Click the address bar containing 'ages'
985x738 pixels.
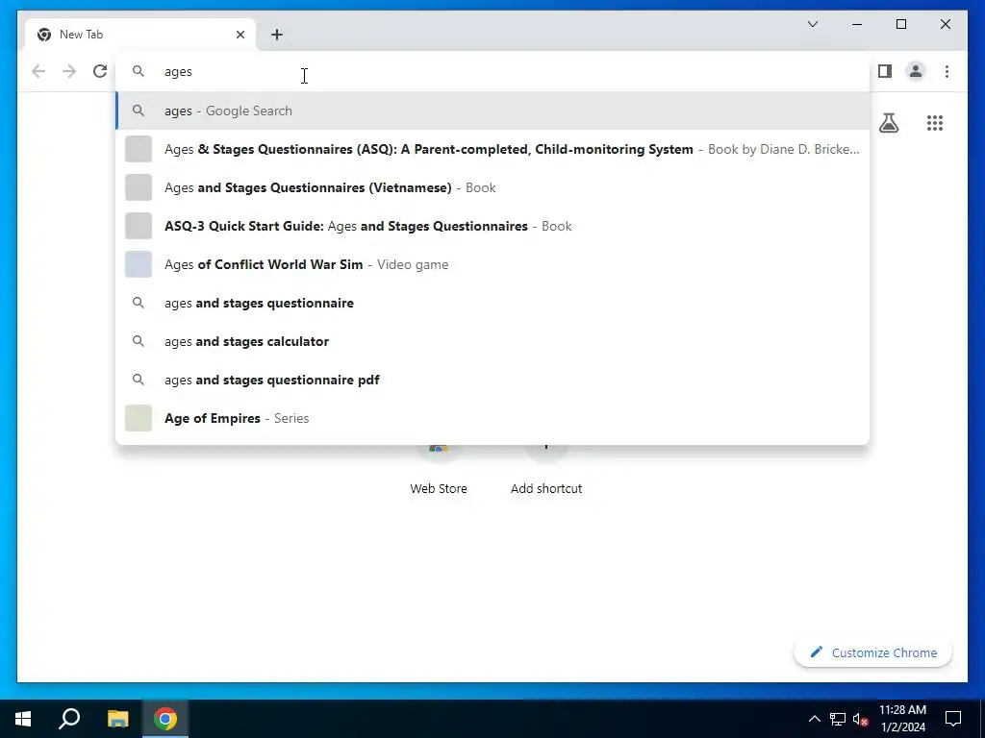click(x=493, y=71)
